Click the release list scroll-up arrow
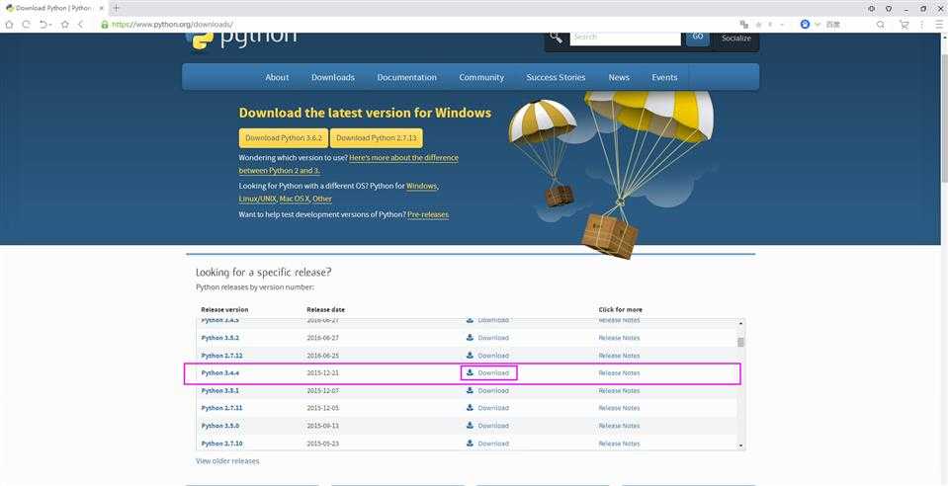This screenshot has width=948, height=486. point(741,323)
